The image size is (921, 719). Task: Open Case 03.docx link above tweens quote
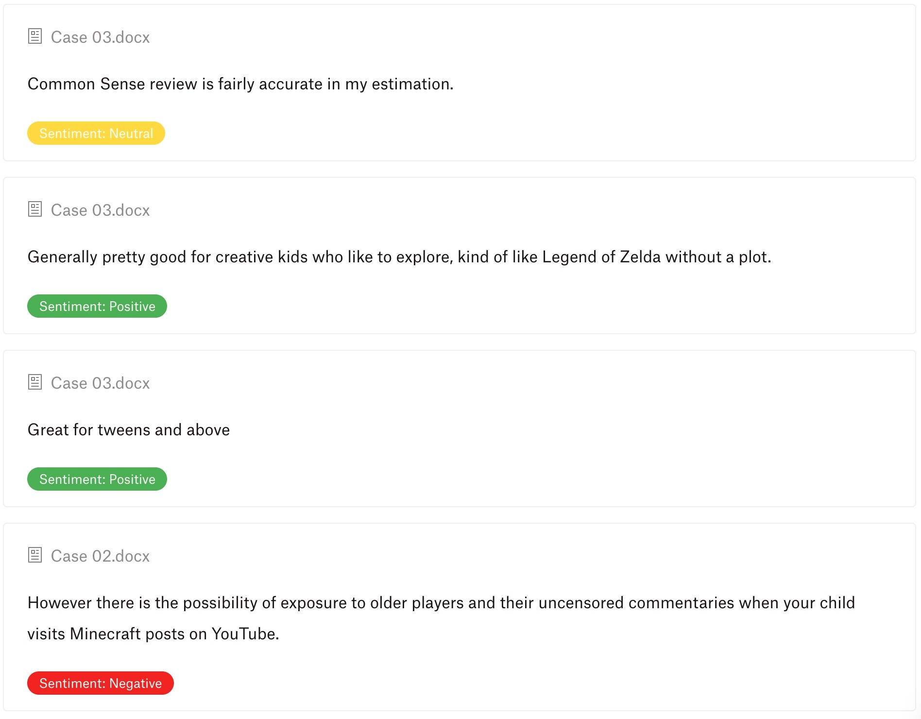pos(100,383)
